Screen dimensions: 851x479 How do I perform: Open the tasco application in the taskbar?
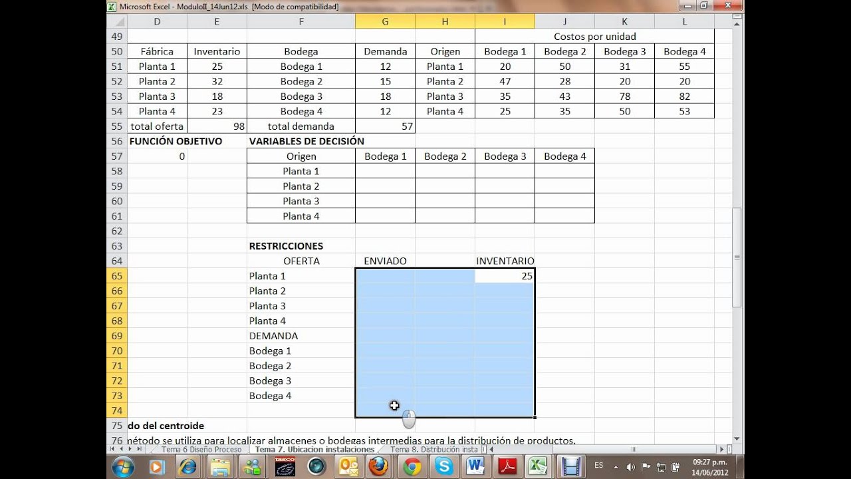[285, 467]
